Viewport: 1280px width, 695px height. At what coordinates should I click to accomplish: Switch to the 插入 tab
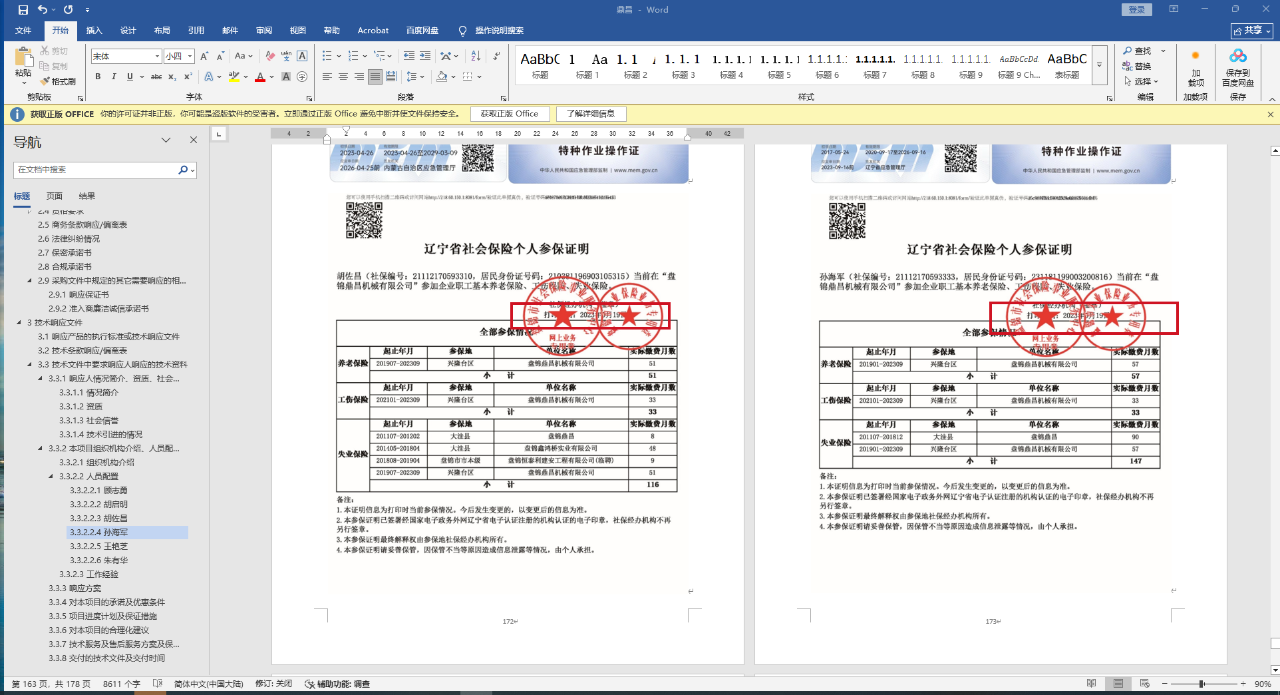[94, 31]
